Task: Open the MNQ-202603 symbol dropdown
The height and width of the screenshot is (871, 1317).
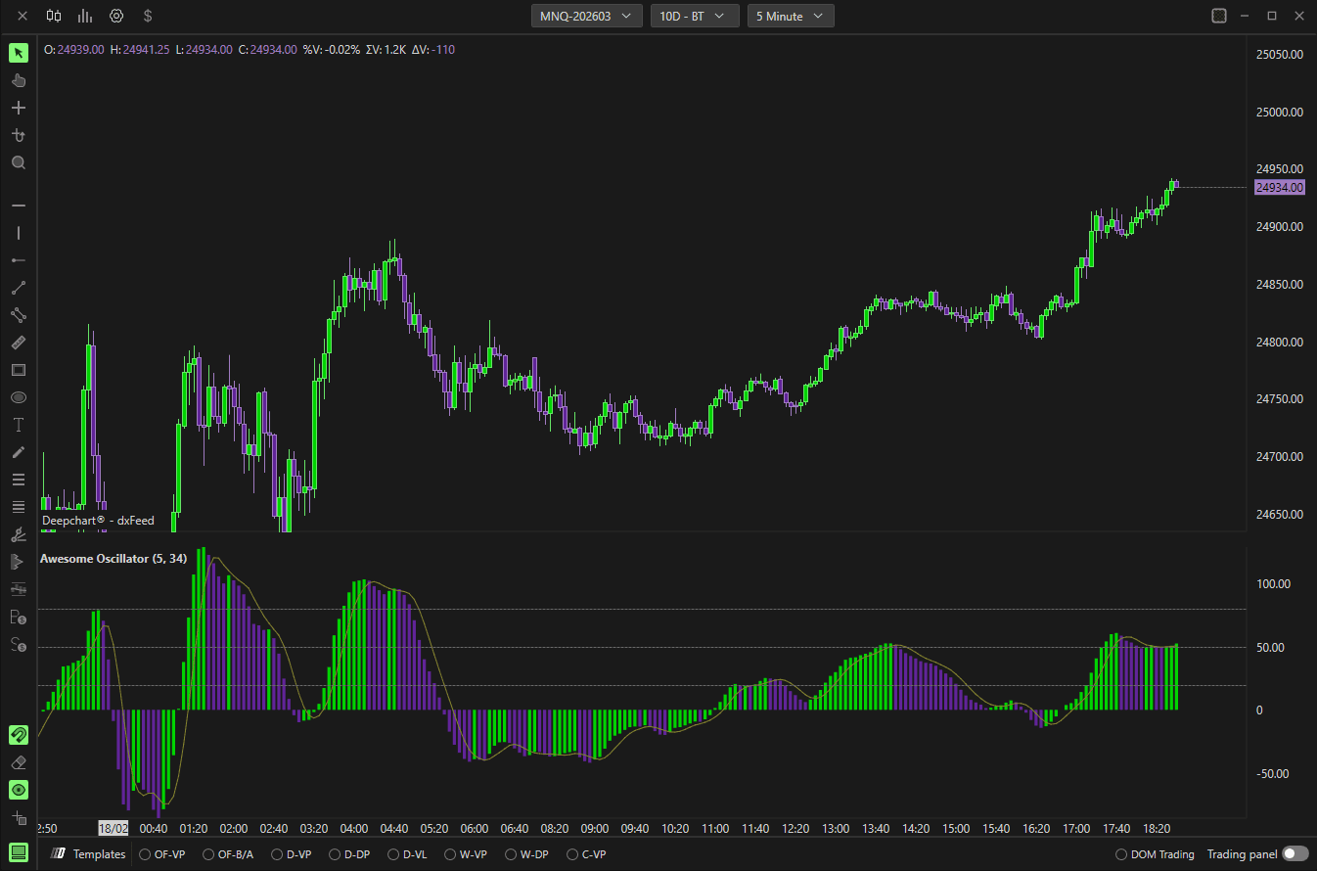Action: coord(587,16)
